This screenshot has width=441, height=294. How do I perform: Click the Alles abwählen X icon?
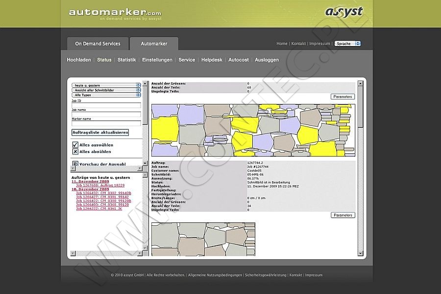click(75, 151)
